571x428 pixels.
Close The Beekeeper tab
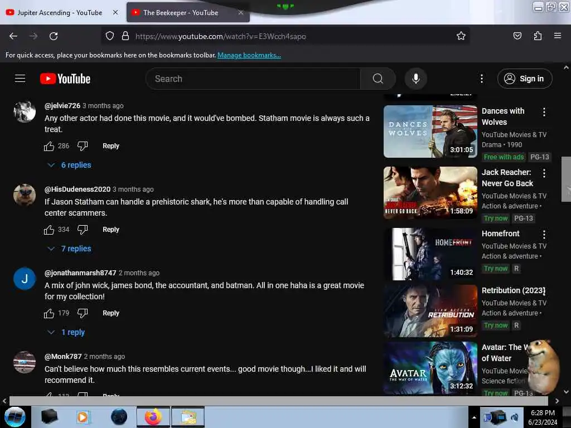click(241, 12)
